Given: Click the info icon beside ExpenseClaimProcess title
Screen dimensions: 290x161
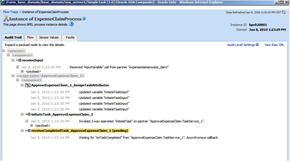Looking at the screenshot, I should [x=84, y=18].
